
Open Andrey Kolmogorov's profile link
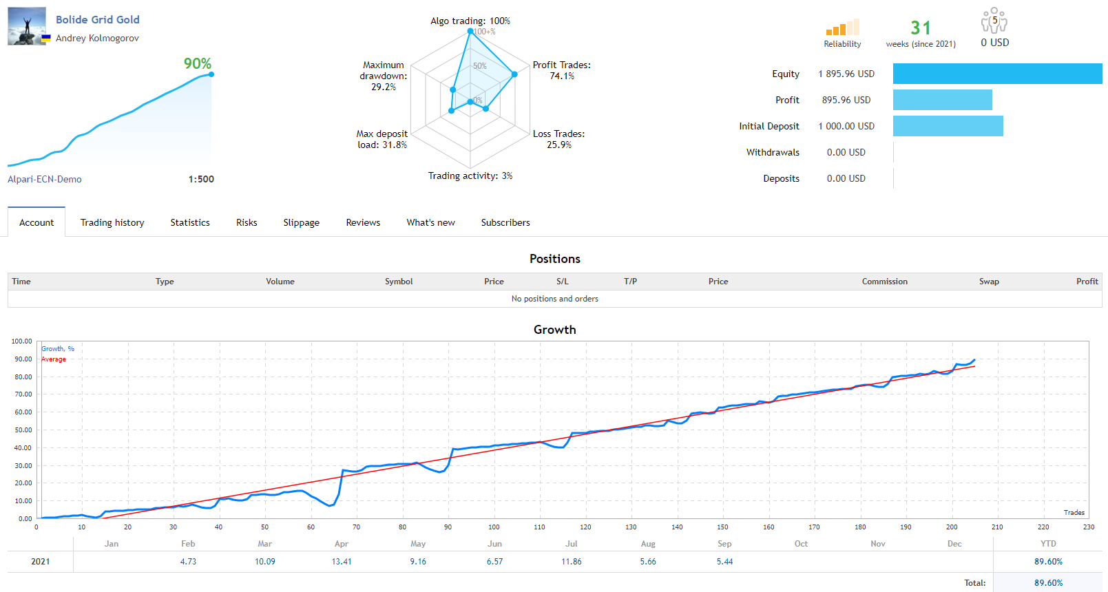pos(97,38)
